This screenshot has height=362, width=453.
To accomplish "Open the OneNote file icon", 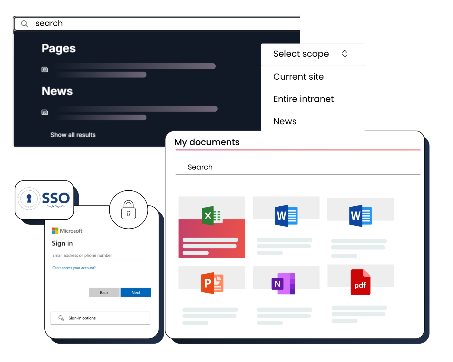I will (x=283, y=284).
